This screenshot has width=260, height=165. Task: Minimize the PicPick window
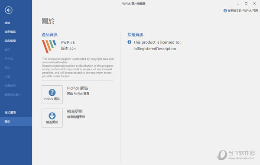point(238,3)
